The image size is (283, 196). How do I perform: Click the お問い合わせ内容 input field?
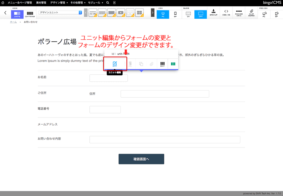click(165, 140)
